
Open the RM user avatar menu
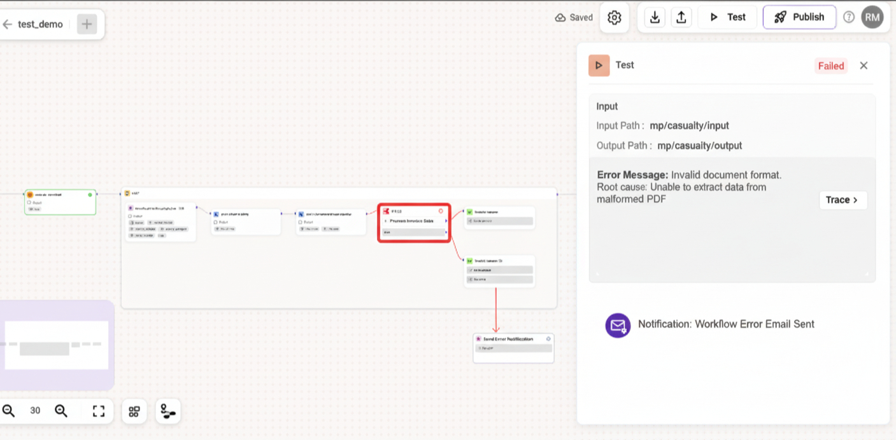(872, 17)
